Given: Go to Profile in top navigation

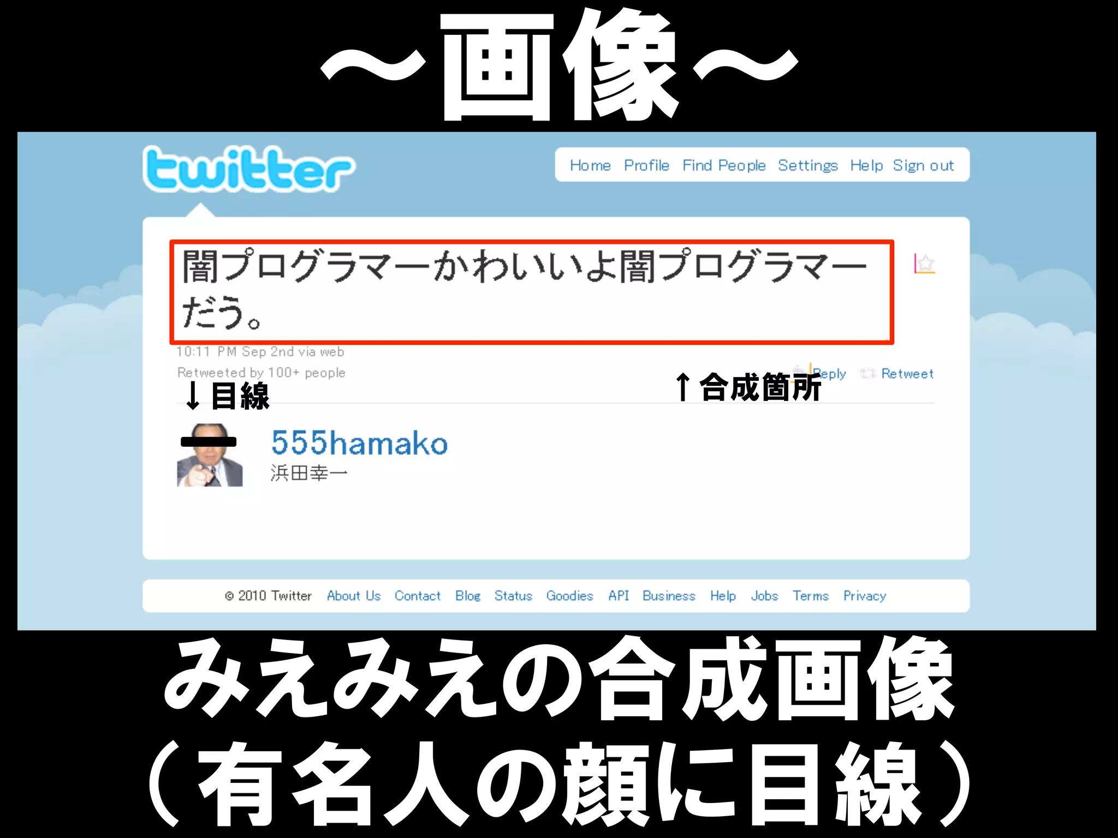Looking at the screenshot, I should pos(646,165).
